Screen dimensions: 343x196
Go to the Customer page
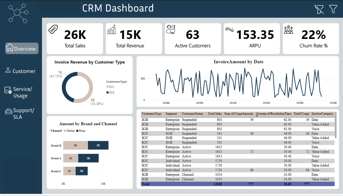point(20,71)
